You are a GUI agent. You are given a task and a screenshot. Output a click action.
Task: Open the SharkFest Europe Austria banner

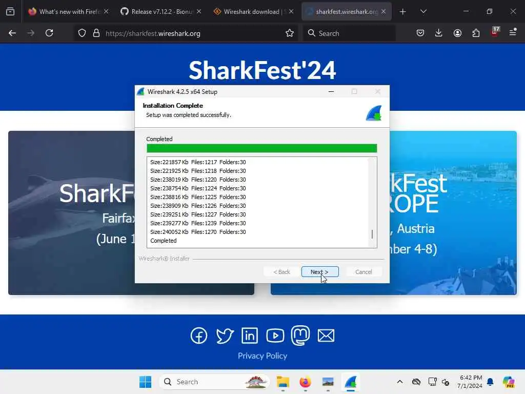tap(453, 213)
